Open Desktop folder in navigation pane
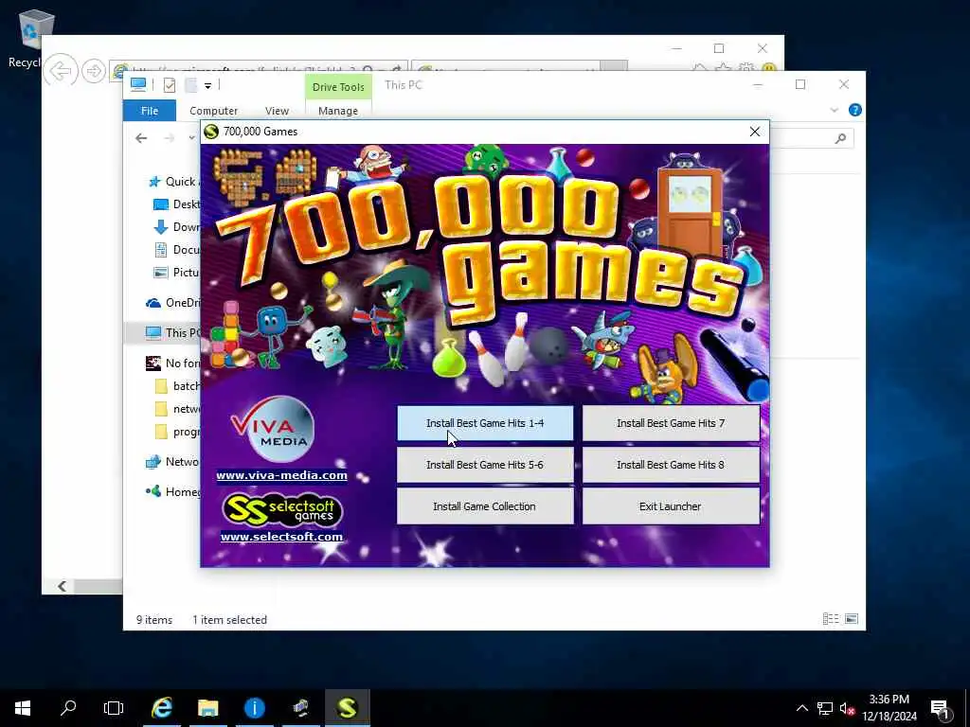This screenshot has width=970, height=727. click(175, 204)
